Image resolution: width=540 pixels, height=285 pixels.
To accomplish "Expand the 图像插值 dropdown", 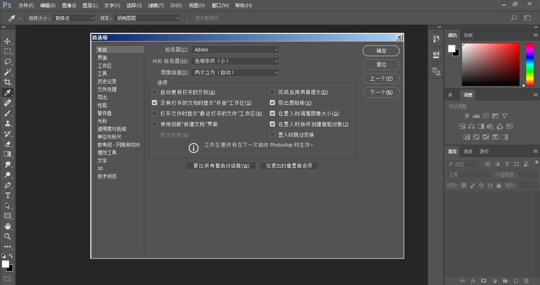I will click(x=235, y=73).
